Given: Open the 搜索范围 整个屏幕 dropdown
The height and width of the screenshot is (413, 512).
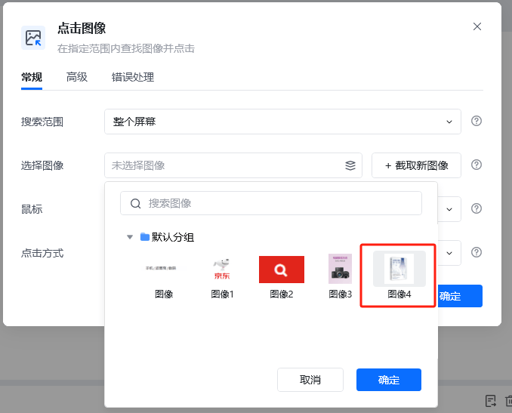Looking at the screenshot, I should 282,122.
